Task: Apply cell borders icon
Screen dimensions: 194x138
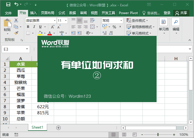Action: tap(28, 33)
